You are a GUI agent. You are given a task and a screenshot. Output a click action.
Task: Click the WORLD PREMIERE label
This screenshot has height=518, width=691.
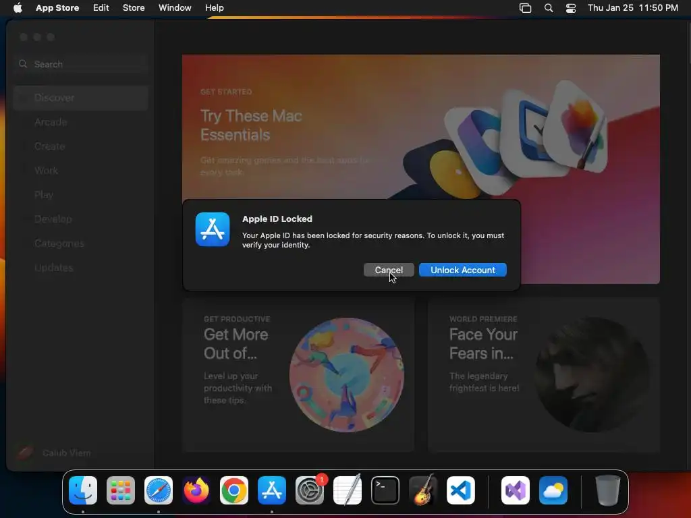(x=483, y=319)
